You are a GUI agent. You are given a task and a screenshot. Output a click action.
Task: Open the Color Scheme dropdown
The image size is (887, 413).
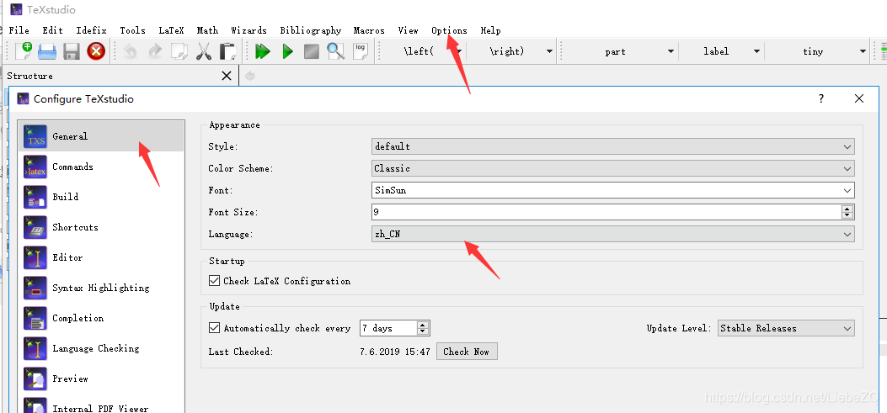click(613, 168)
